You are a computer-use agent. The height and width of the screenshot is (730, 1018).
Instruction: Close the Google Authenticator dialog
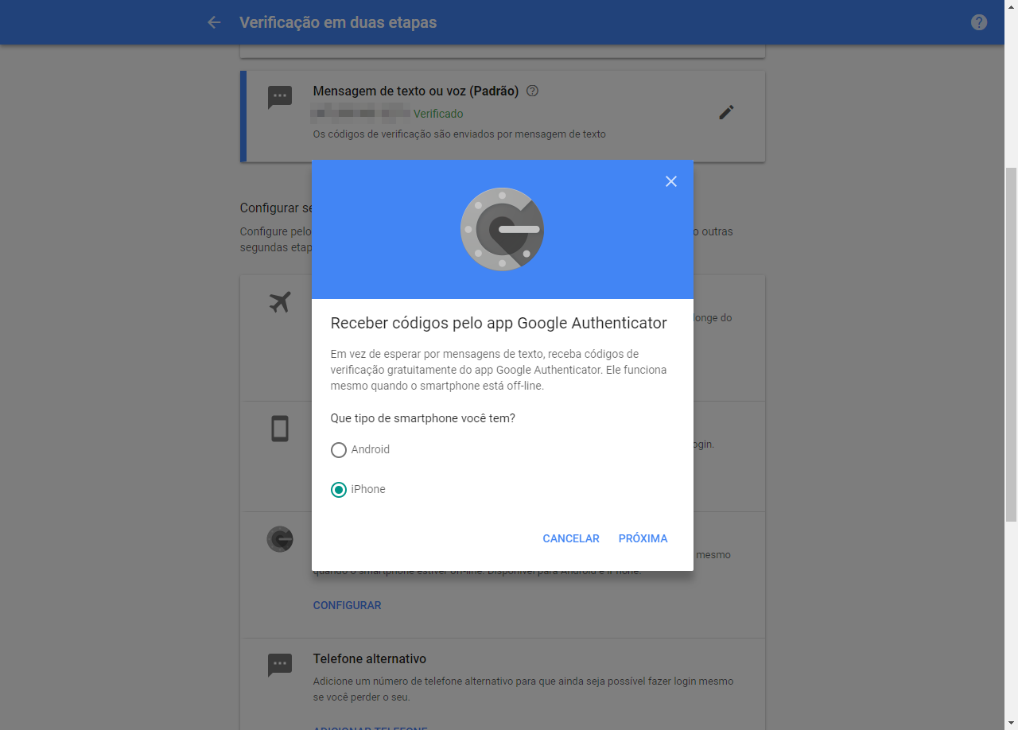(x=671, y=181)
